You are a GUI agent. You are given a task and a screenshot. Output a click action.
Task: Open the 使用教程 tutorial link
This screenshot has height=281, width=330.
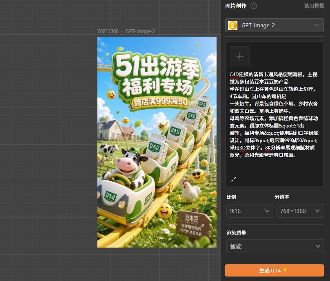pyautogui.click(x=314, y=6)
